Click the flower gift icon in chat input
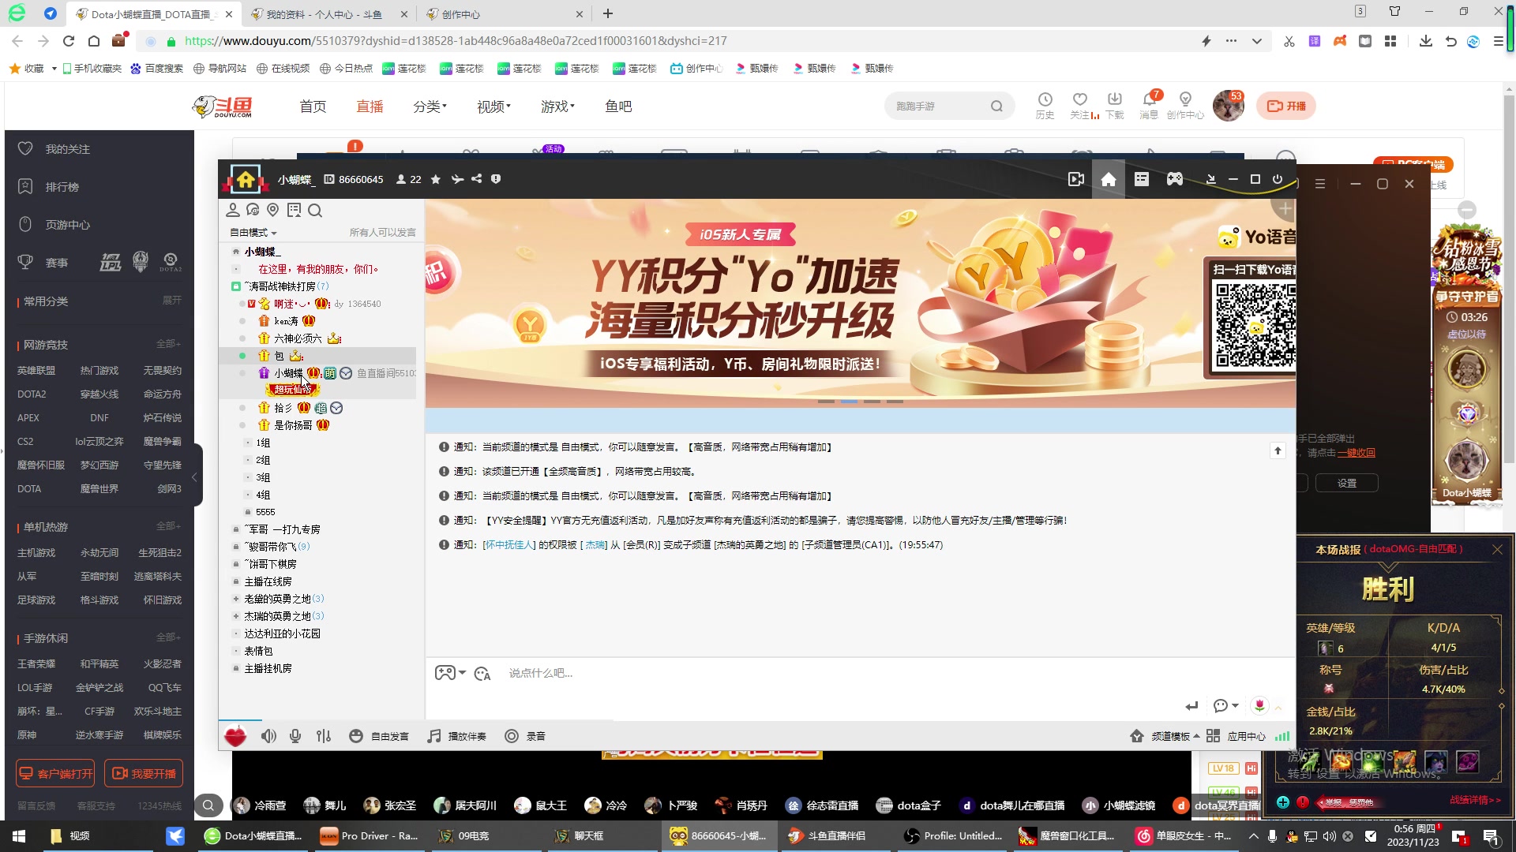This screenshot has width=1516, height=852. (1260, 705)
